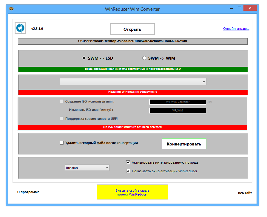Open the Внесите свой вклад в проект WinReducer link
This screenshot has height=217, width=267.
[132, 192]
